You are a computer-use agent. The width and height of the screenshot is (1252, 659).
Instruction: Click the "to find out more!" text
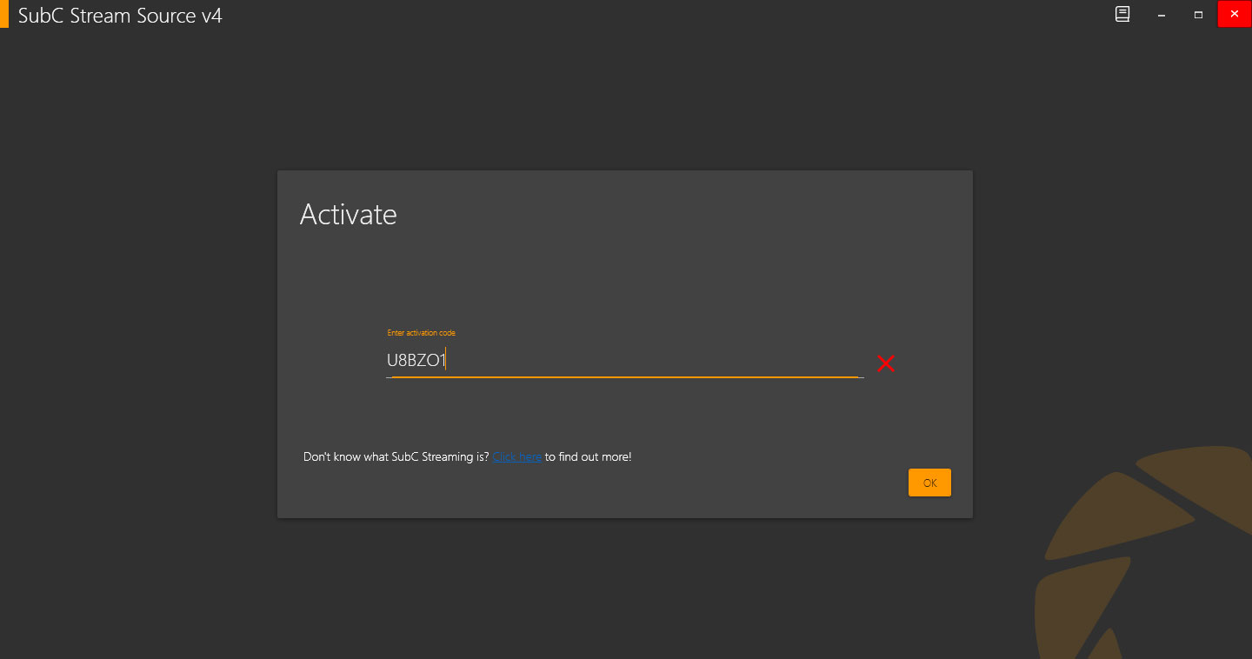588,456
